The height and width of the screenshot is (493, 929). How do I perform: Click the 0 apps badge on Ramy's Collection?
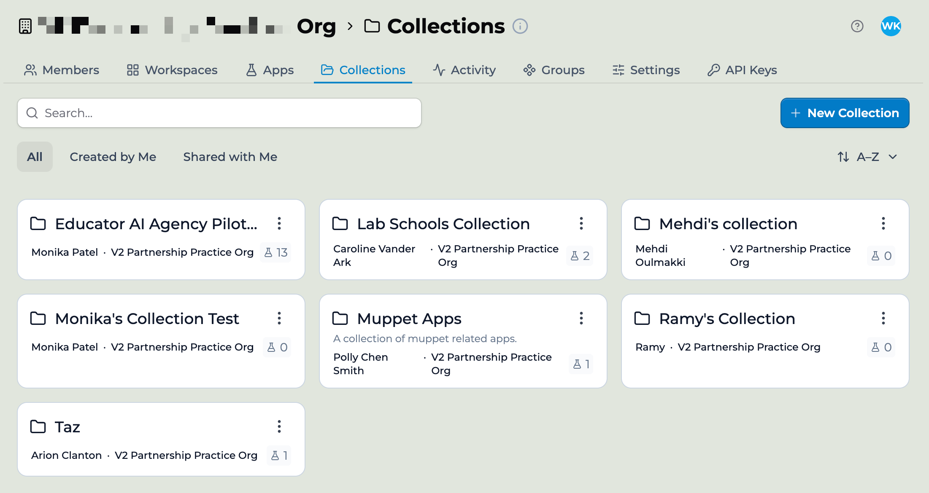click(x=881, y=347)
